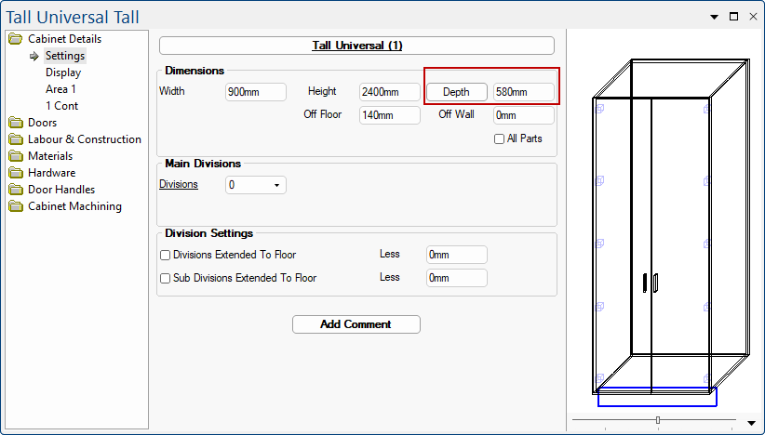Click the Doors folder icon

point(15,123)
